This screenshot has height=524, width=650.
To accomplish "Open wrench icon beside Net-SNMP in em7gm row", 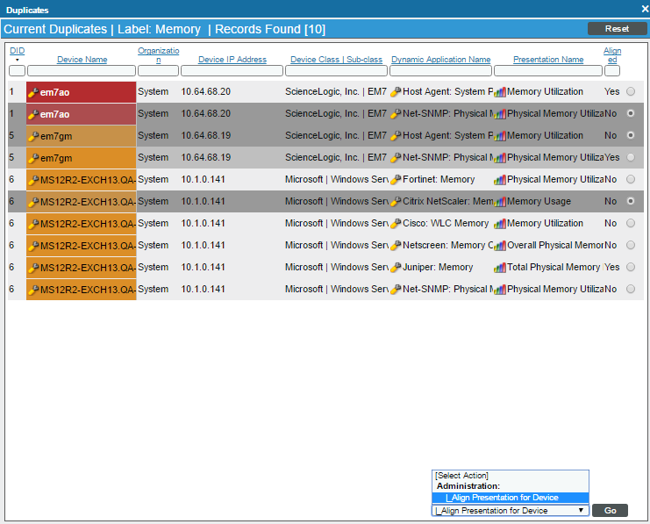I will coord(396,157).
